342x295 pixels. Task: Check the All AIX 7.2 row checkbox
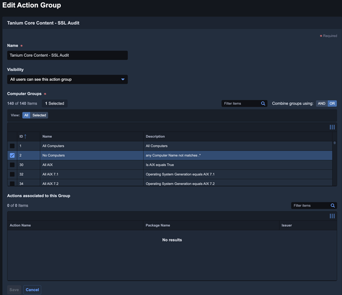(12, 184)
